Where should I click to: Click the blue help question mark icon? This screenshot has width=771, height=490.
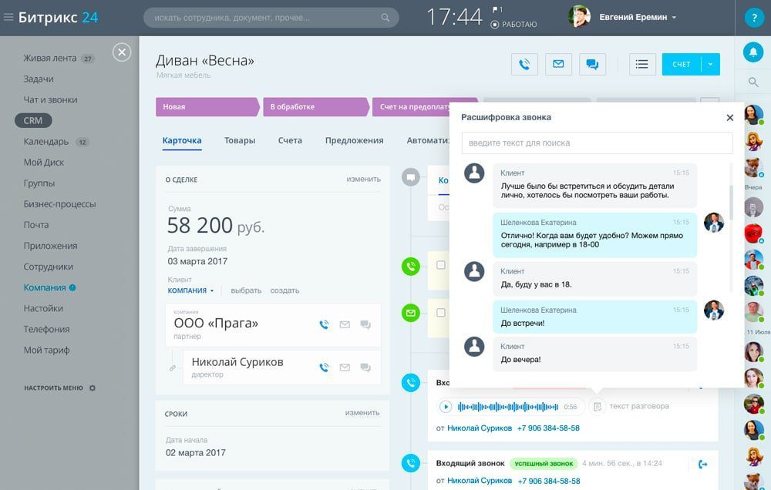click(752, 18)
